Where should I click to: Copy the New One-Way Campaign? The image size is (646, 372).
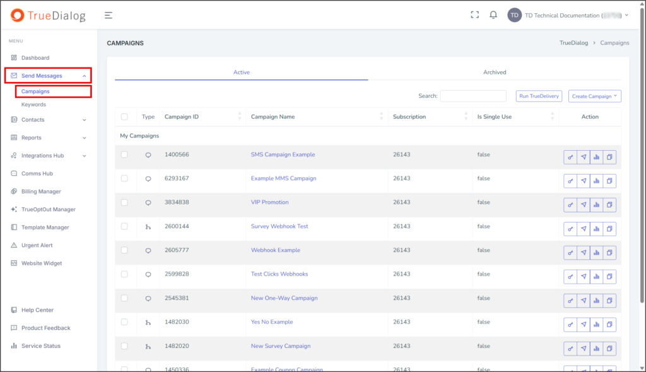pyautogui.click(x=610, y=300)
